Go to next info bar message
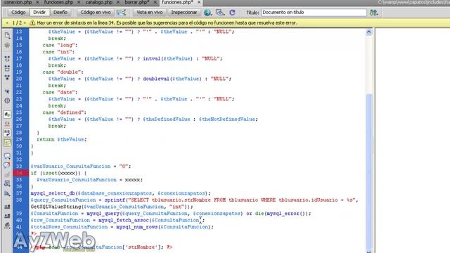The image size is (450, 253). click(x=25, y=22)
